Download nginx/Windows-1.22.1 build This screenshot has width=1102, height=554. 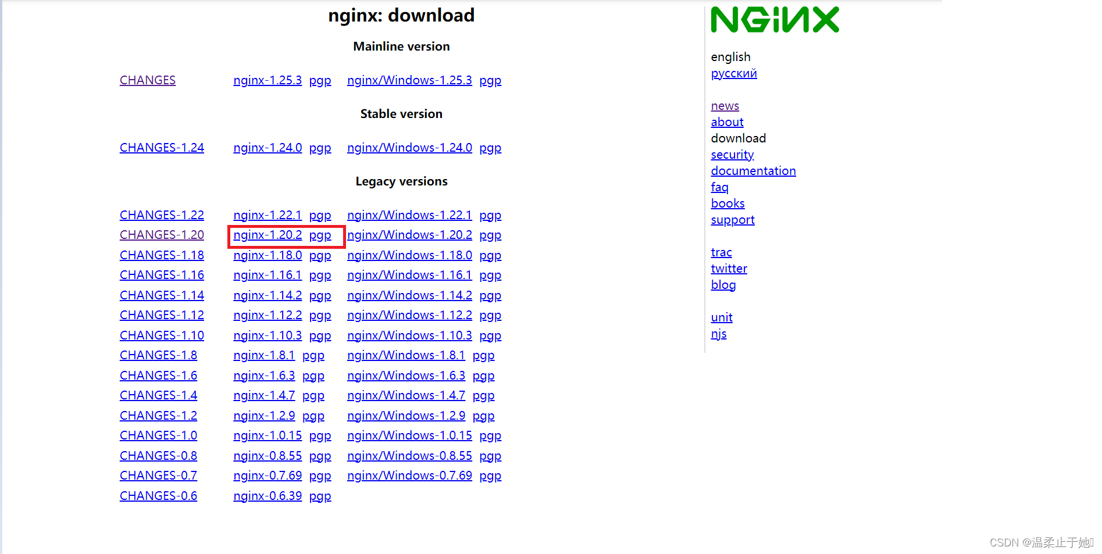point(409,215)
